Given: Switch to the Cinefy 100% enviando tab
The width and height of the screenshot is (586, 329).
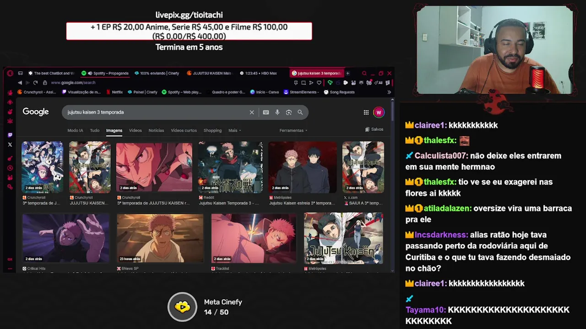Looking at the screenshot, I should [157, 73].
